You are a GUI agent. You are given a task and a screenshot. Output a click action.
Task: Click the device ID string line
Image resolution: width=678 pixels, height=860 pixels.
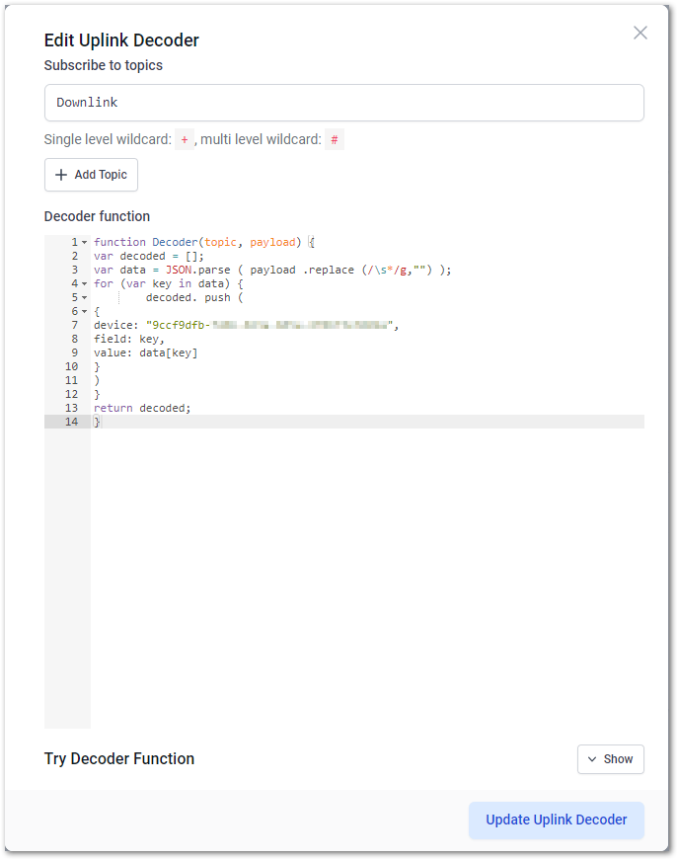pyautogui.click(x=246, y=325)
